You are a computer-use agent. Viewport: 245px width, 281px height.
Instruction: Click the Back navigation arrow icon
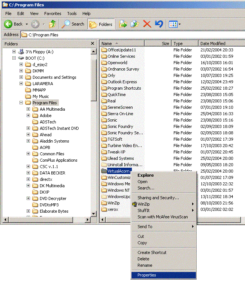point(9,24)
